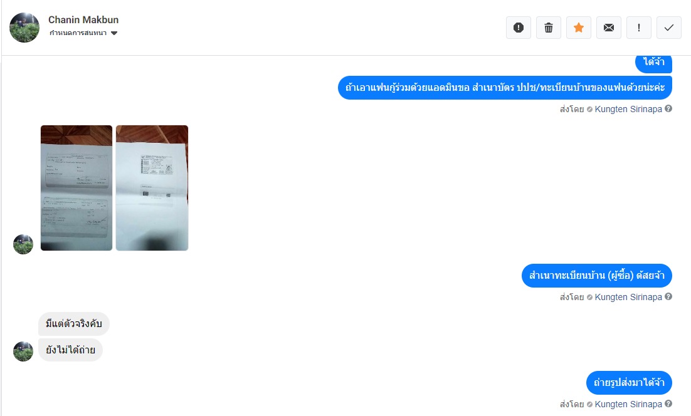Mark conversation done with checkmark icon
The image size is (691, 416).
(x=668, y=28)
